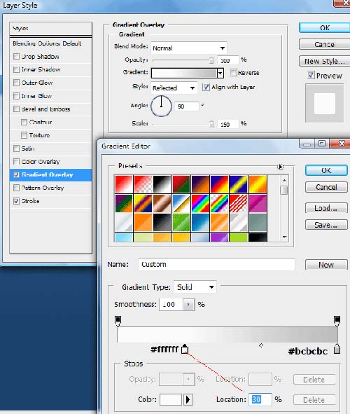
Task: Uncheck Align with Layer
Action: pos(206,87)
